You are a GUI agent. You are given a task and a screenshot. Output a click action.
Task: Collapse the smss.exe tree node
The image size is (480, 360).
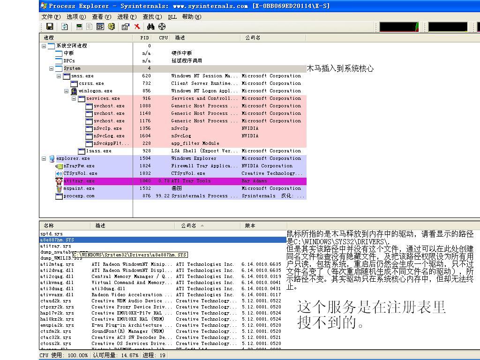[59, 76]
